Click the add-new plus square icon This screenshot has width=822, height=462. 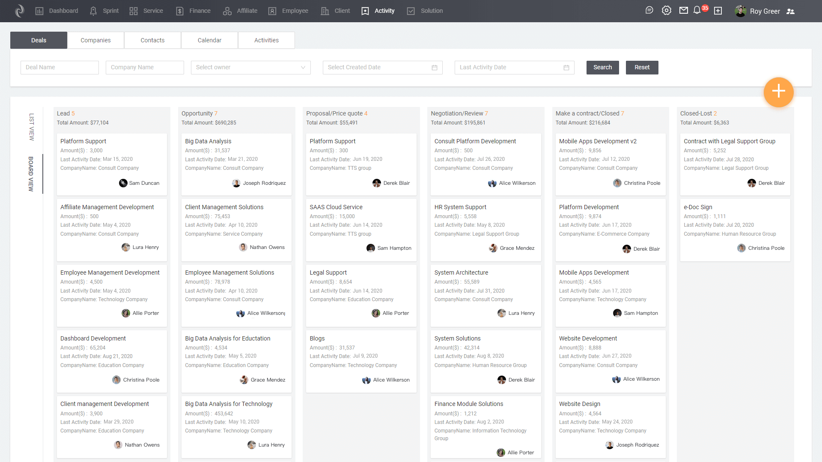(718, 11)
